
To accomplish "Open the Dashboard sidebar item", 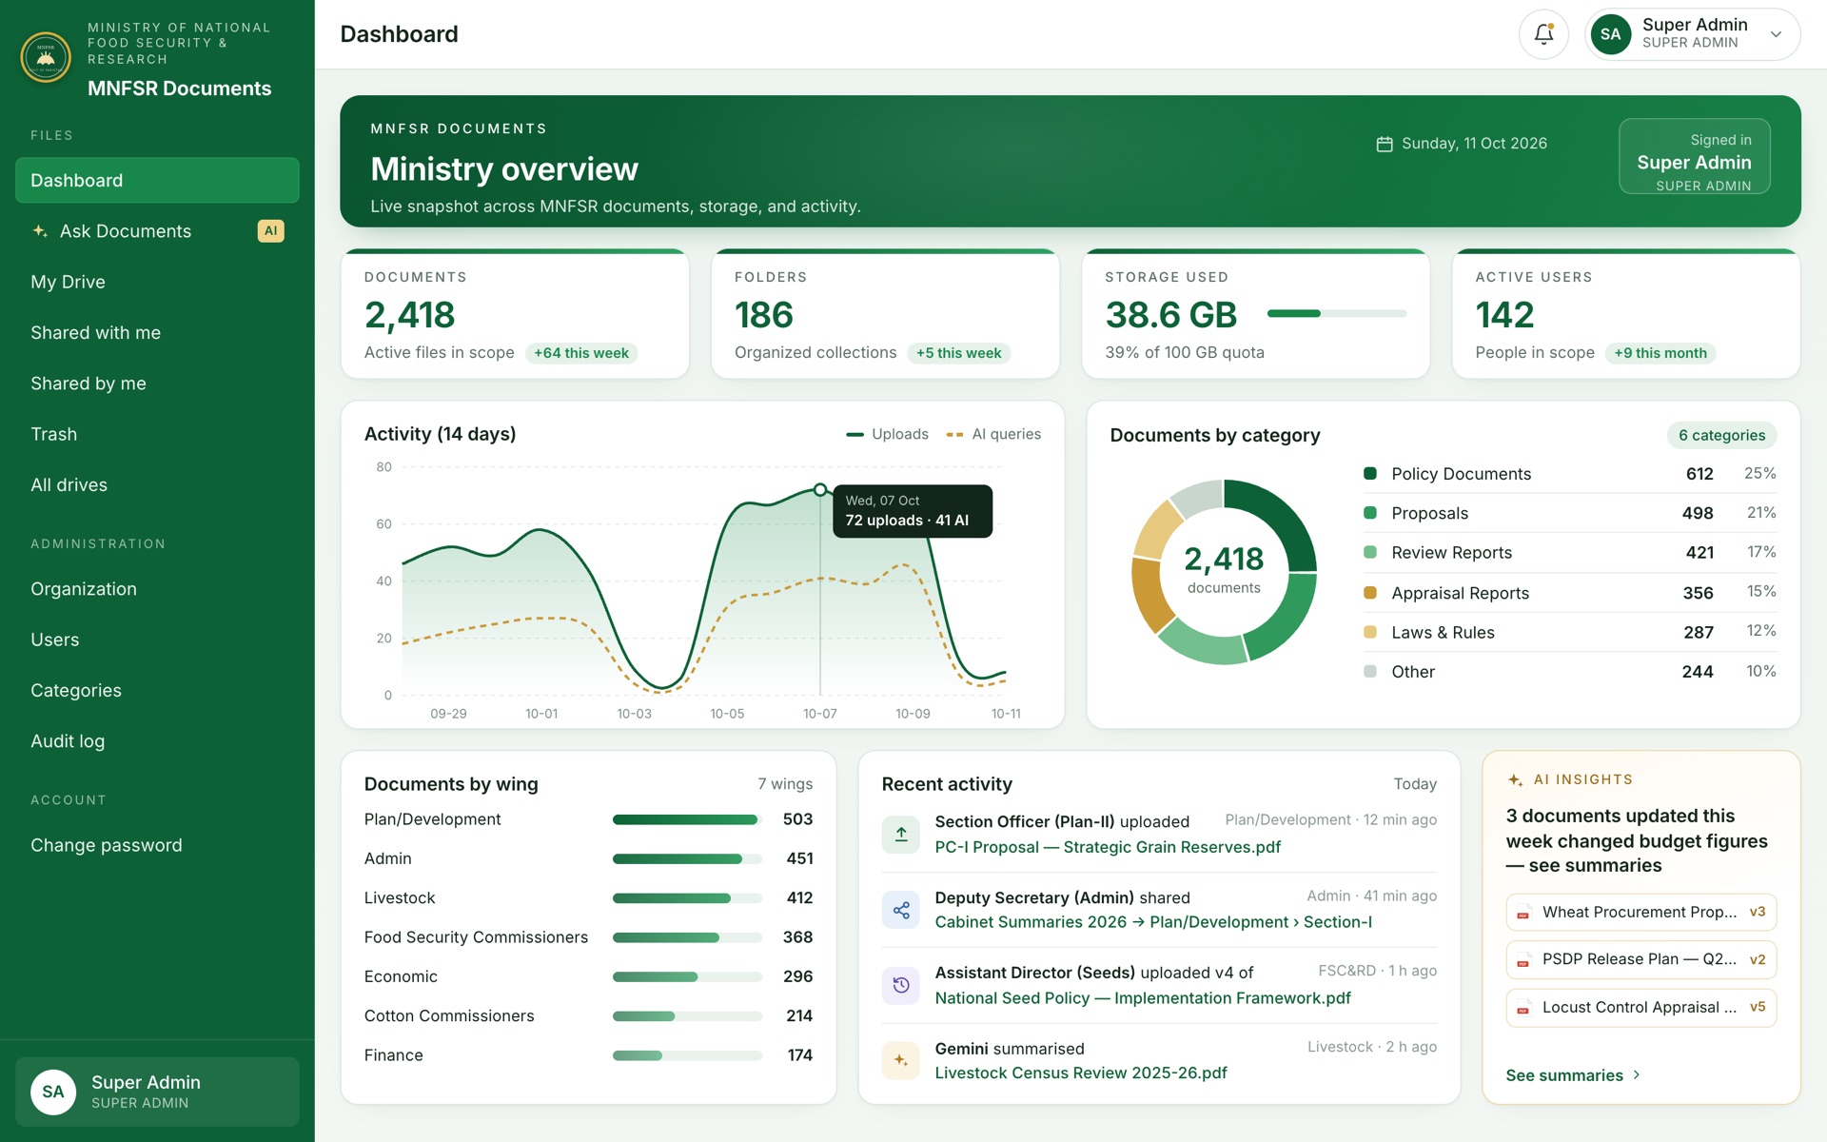I will point(157,180).
